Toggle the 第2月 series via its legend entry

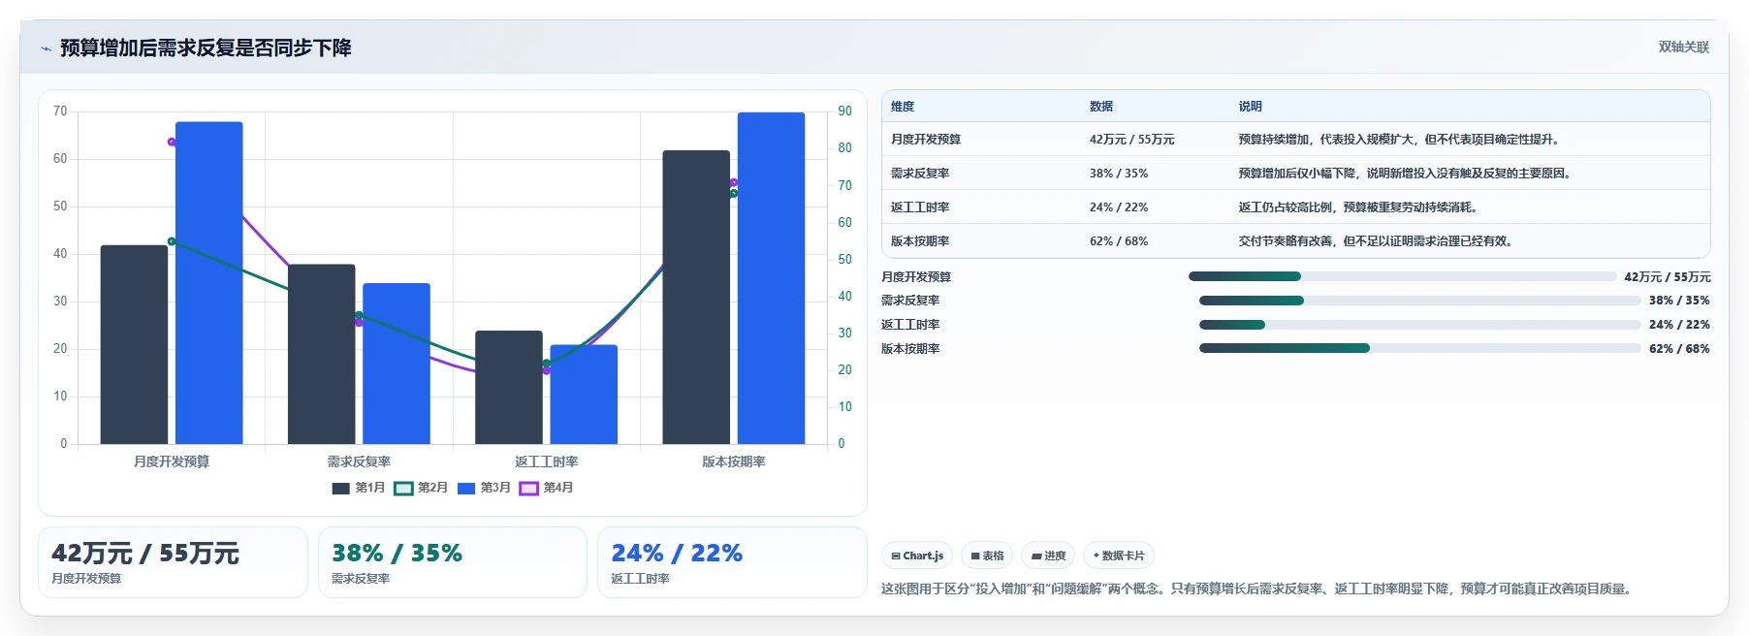(x=421, y=488)
